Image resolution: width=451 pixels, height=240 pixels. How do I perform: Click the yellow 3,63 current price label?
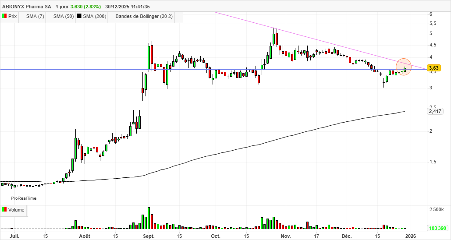(434, 68)
